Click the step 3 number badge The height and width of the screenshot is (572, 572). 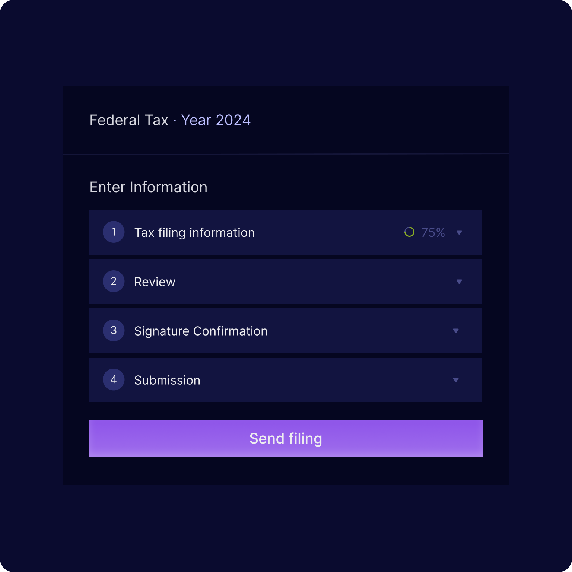[x=114, y=330]
